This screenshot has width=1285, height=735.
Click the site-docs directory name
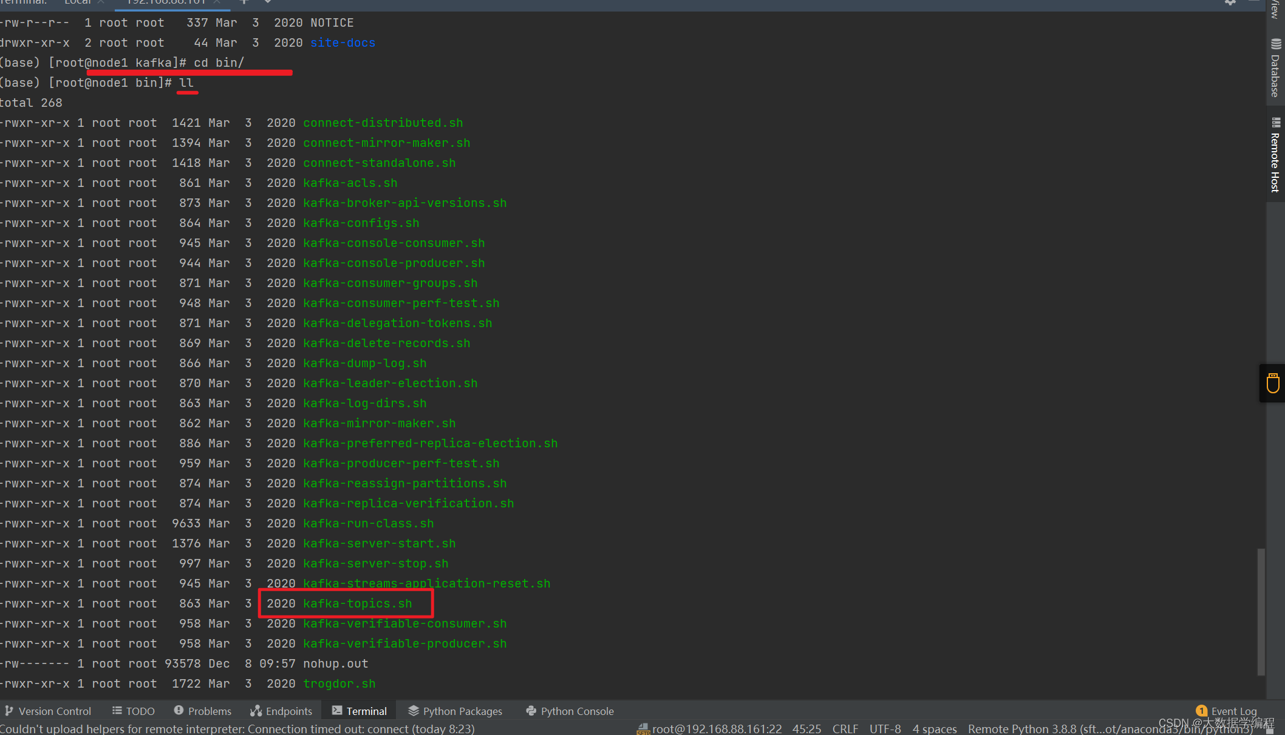pyautogui.click(x=343, y=43)
